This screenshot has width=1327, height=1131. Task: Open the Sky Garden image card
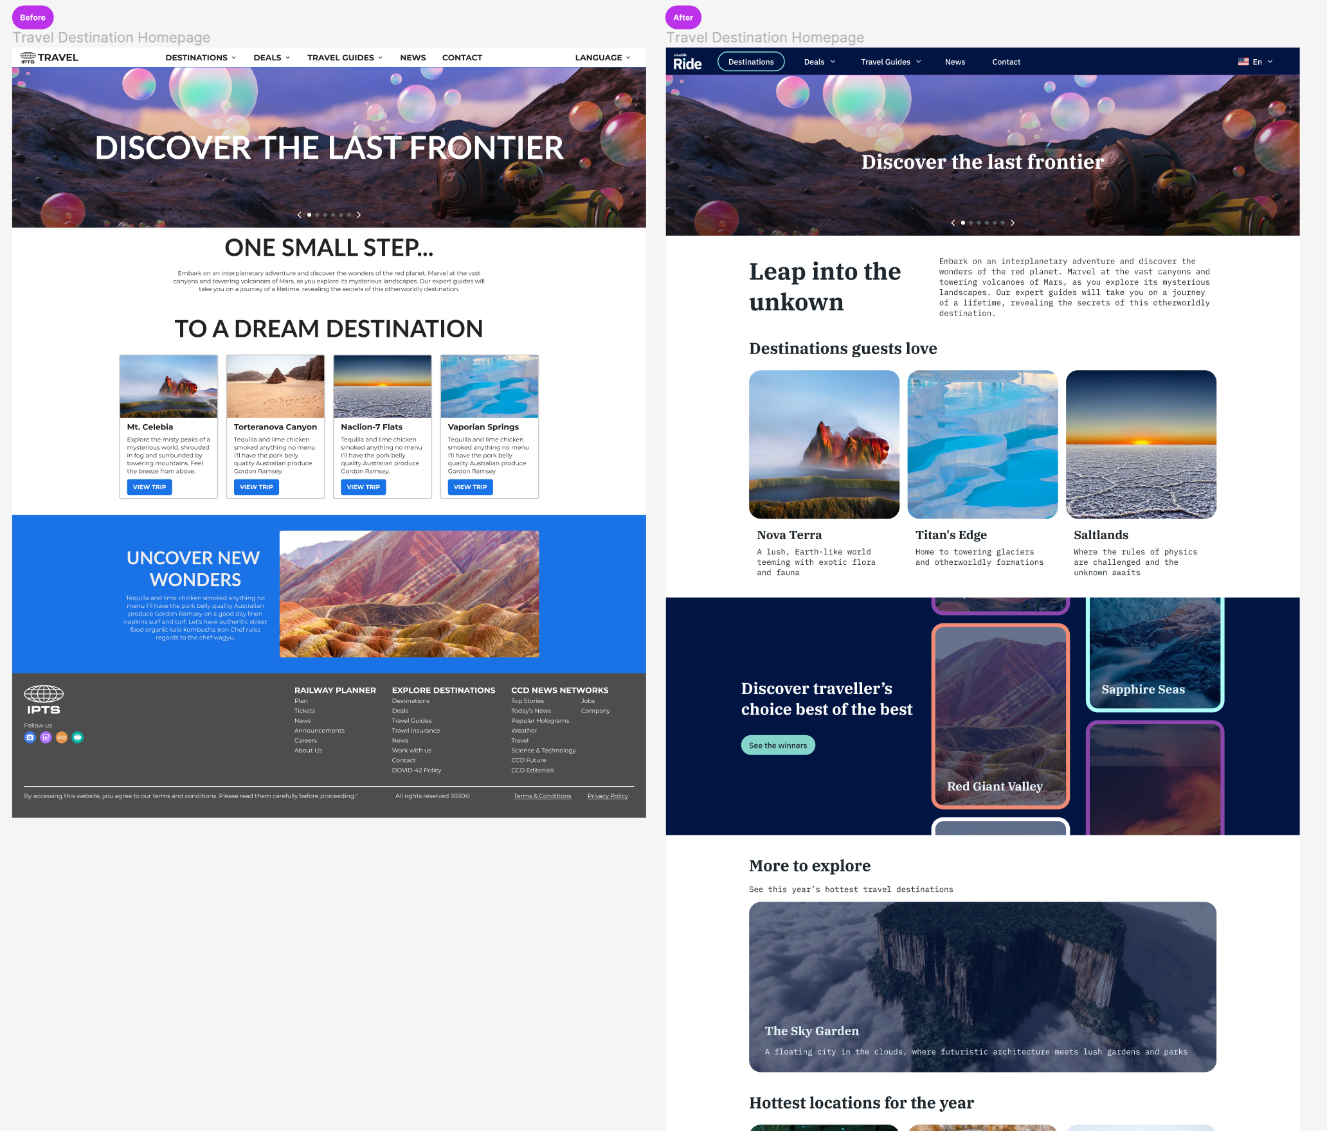pos(982,986)
